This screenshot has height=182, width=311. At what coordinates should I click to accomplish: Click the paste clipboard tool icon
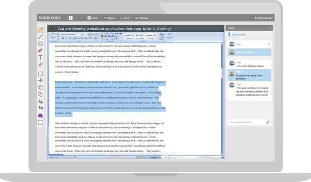point(40,94)
